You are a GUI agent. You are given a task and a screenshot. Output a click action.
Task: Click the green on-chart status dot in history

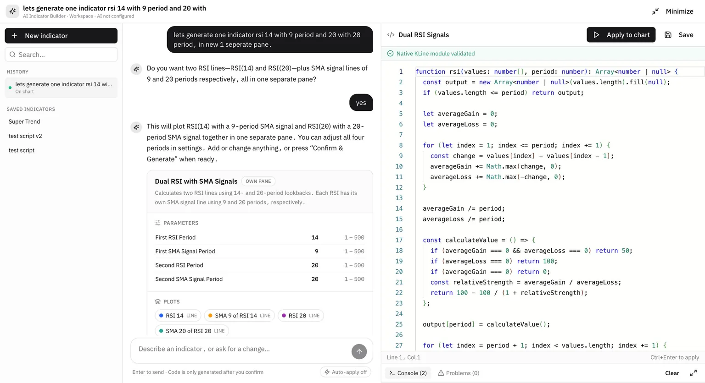coord(10,88)
